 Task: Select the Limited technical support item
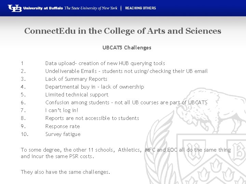coord(77,95)
